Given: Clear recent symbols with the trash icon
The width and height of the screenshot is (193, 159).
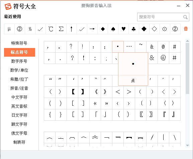Looking at the screenshot, I should [186, 29].
